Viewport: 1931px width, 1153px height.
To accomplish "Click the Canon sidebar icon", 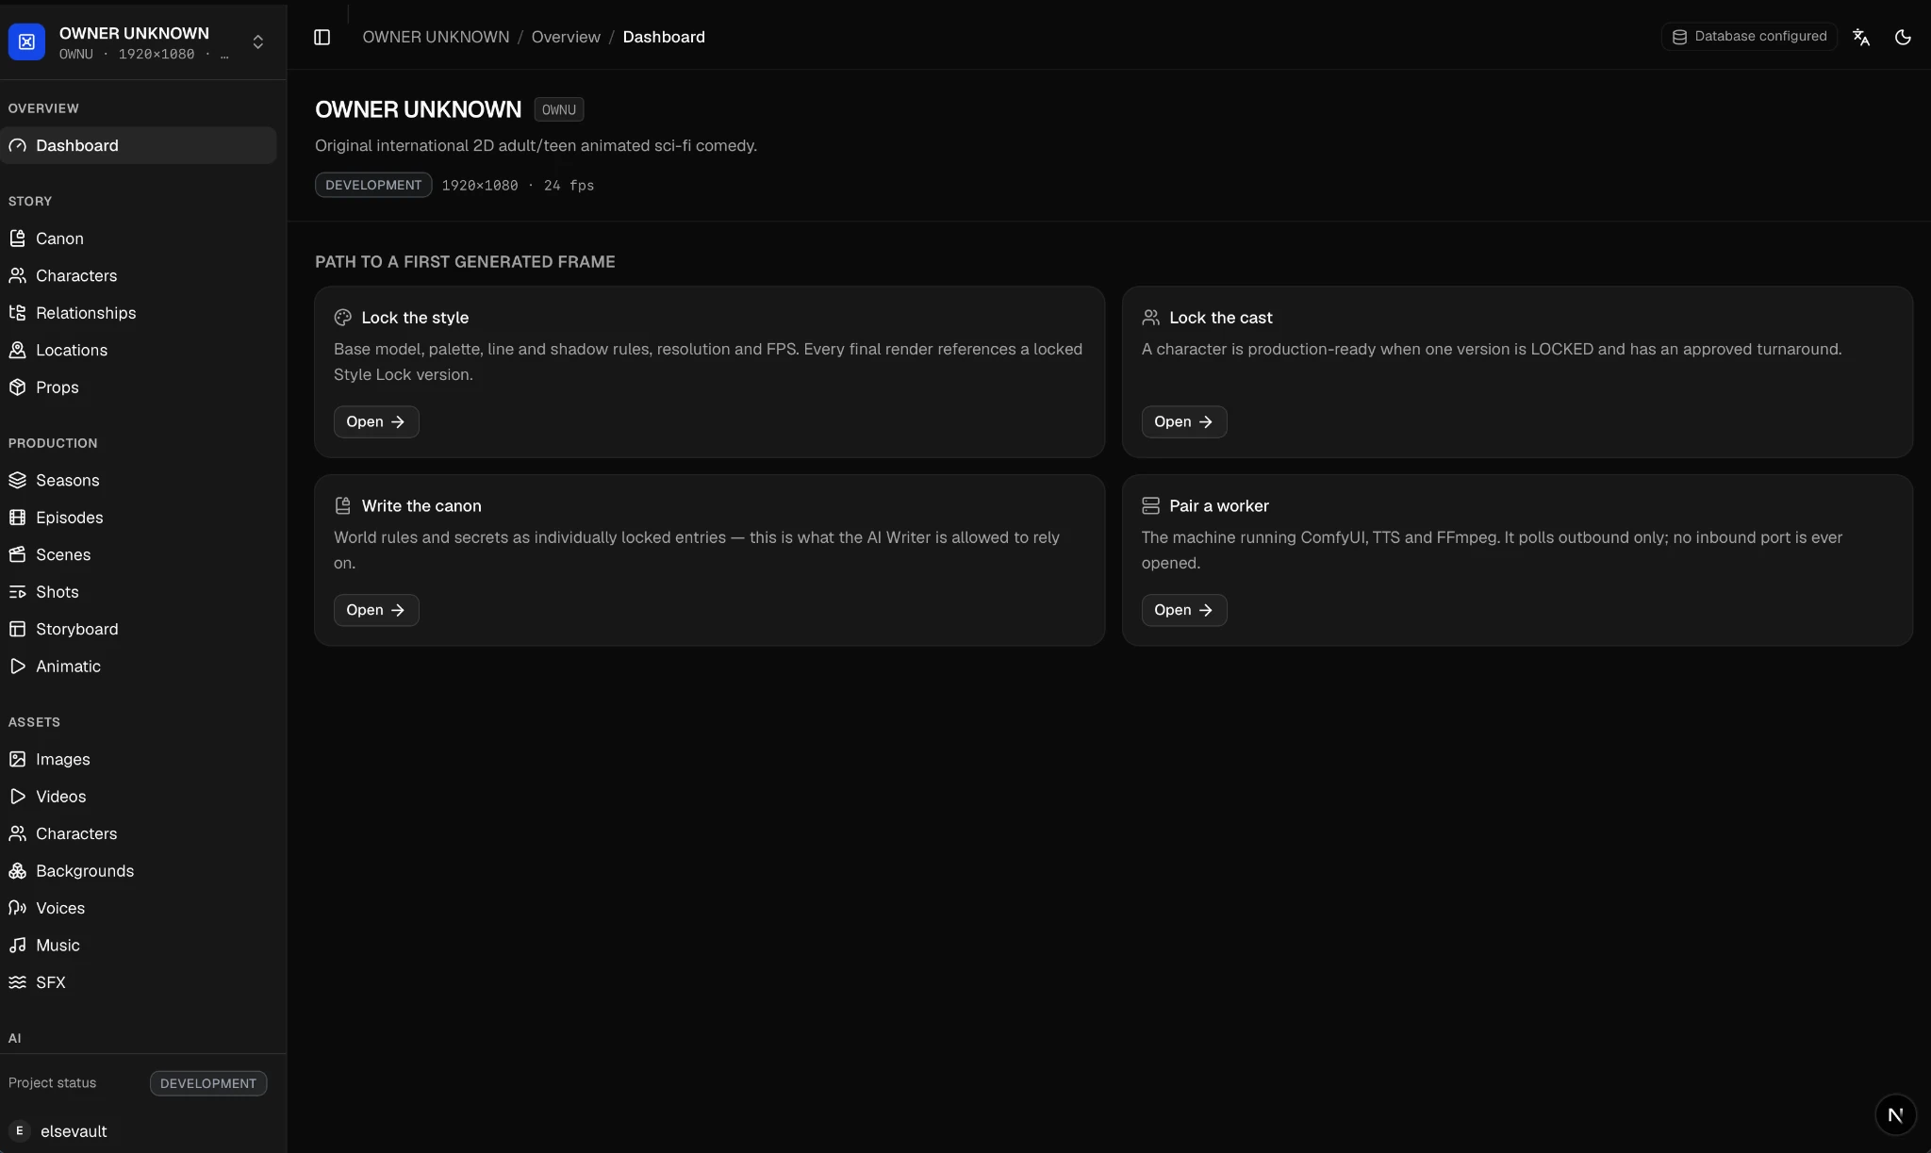I will point(17,239).
